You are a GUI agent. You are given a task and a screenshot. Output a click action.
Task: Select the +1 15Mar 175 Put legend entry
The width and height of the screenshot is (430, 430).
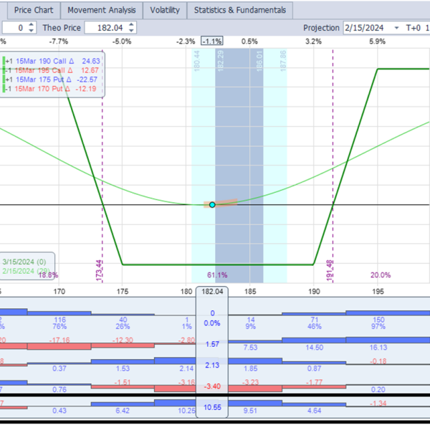coord(52,79)
